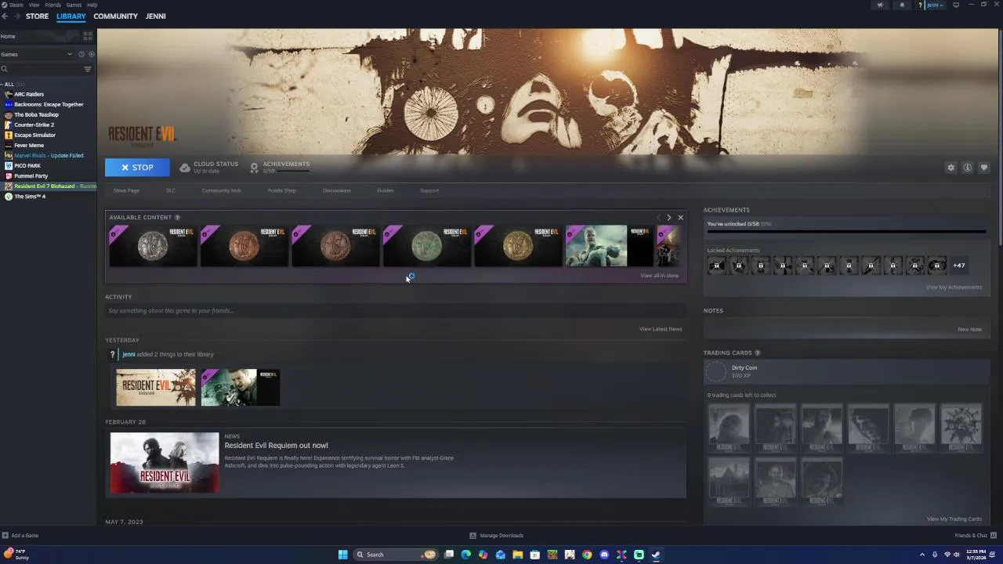Open View My Trading Cards link

pos(954,519)
